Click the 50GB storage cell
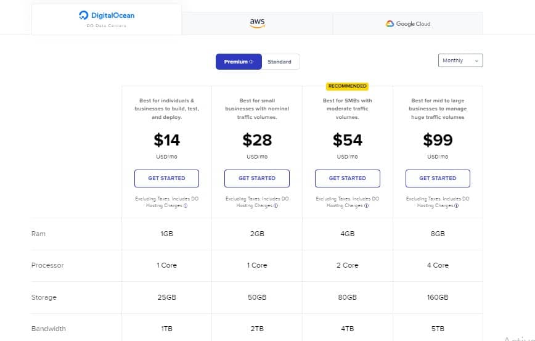Screen dimensions: 535x341 tap(257, 297)
